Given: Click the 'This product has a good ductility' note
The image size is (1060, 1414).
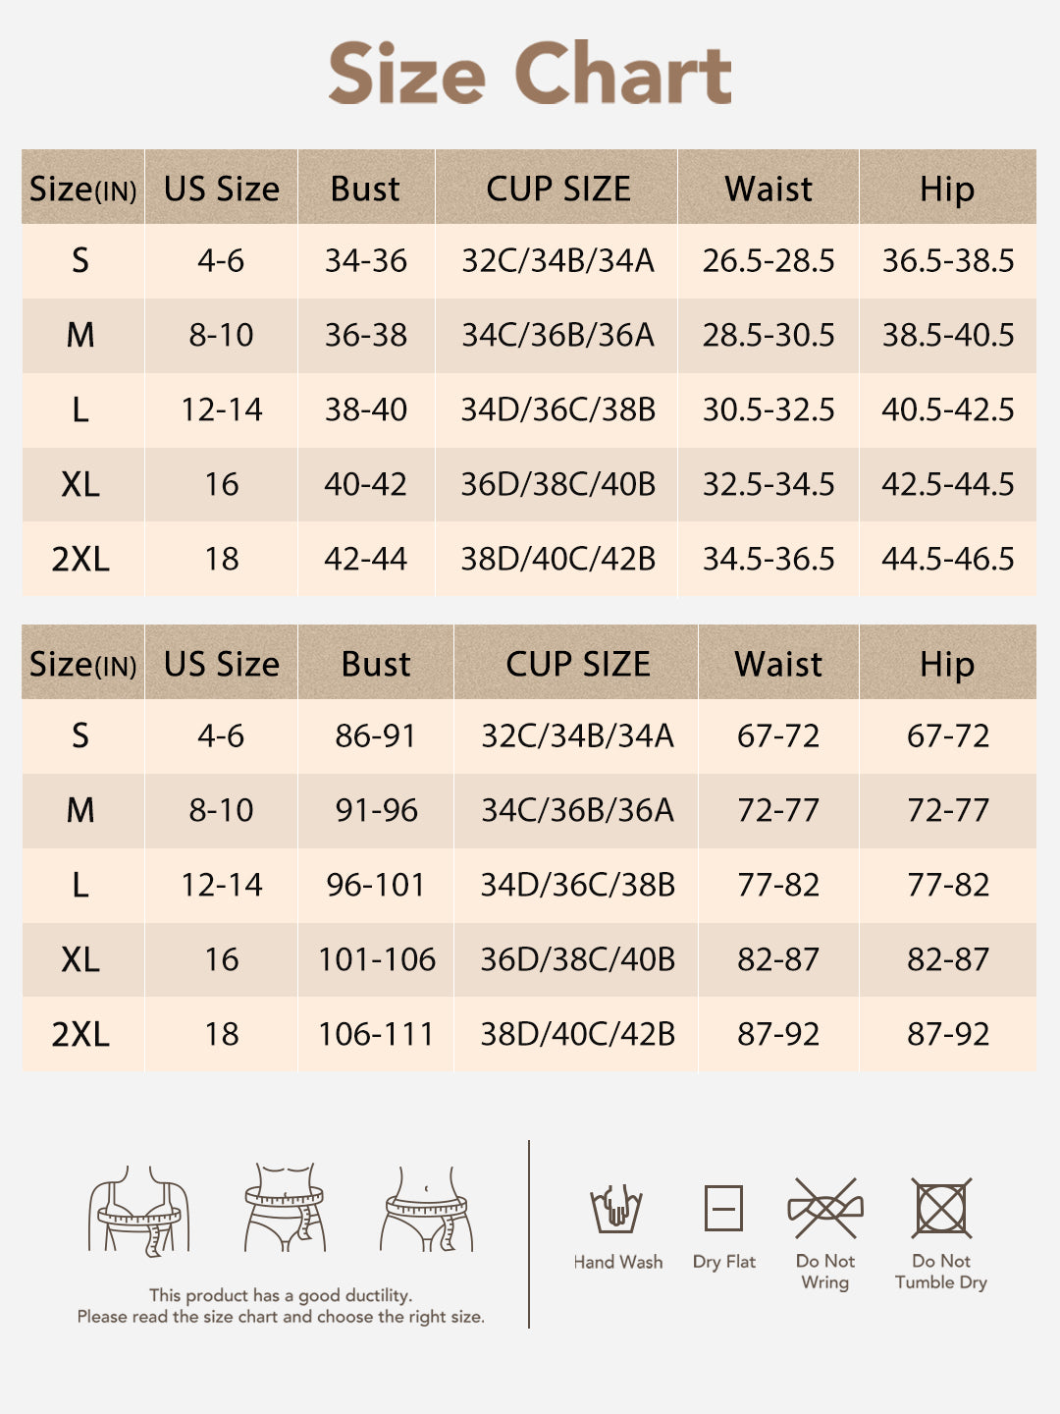Looking at the screenshot, I should (x=281, y=1295).
